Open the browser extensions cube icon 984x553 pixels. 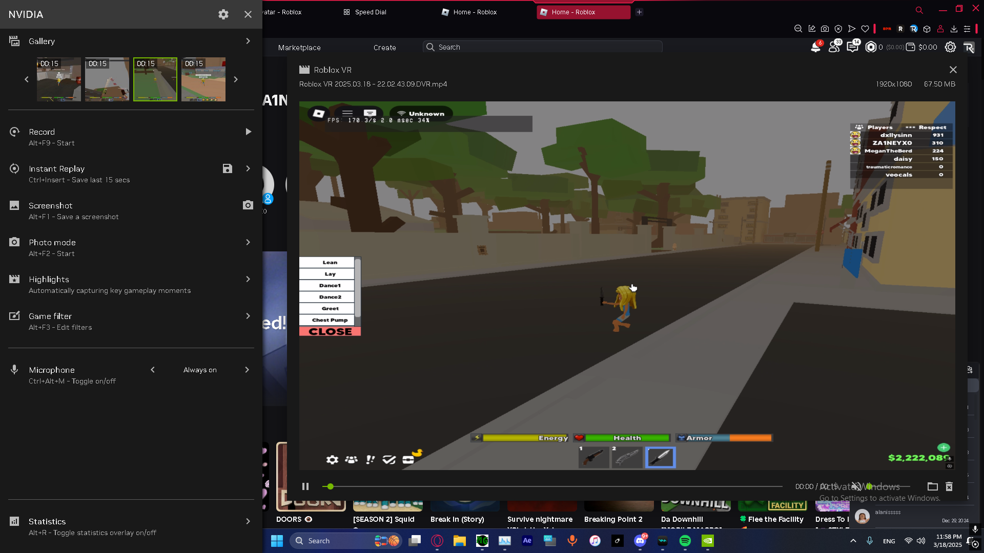(x=927, y=29)
